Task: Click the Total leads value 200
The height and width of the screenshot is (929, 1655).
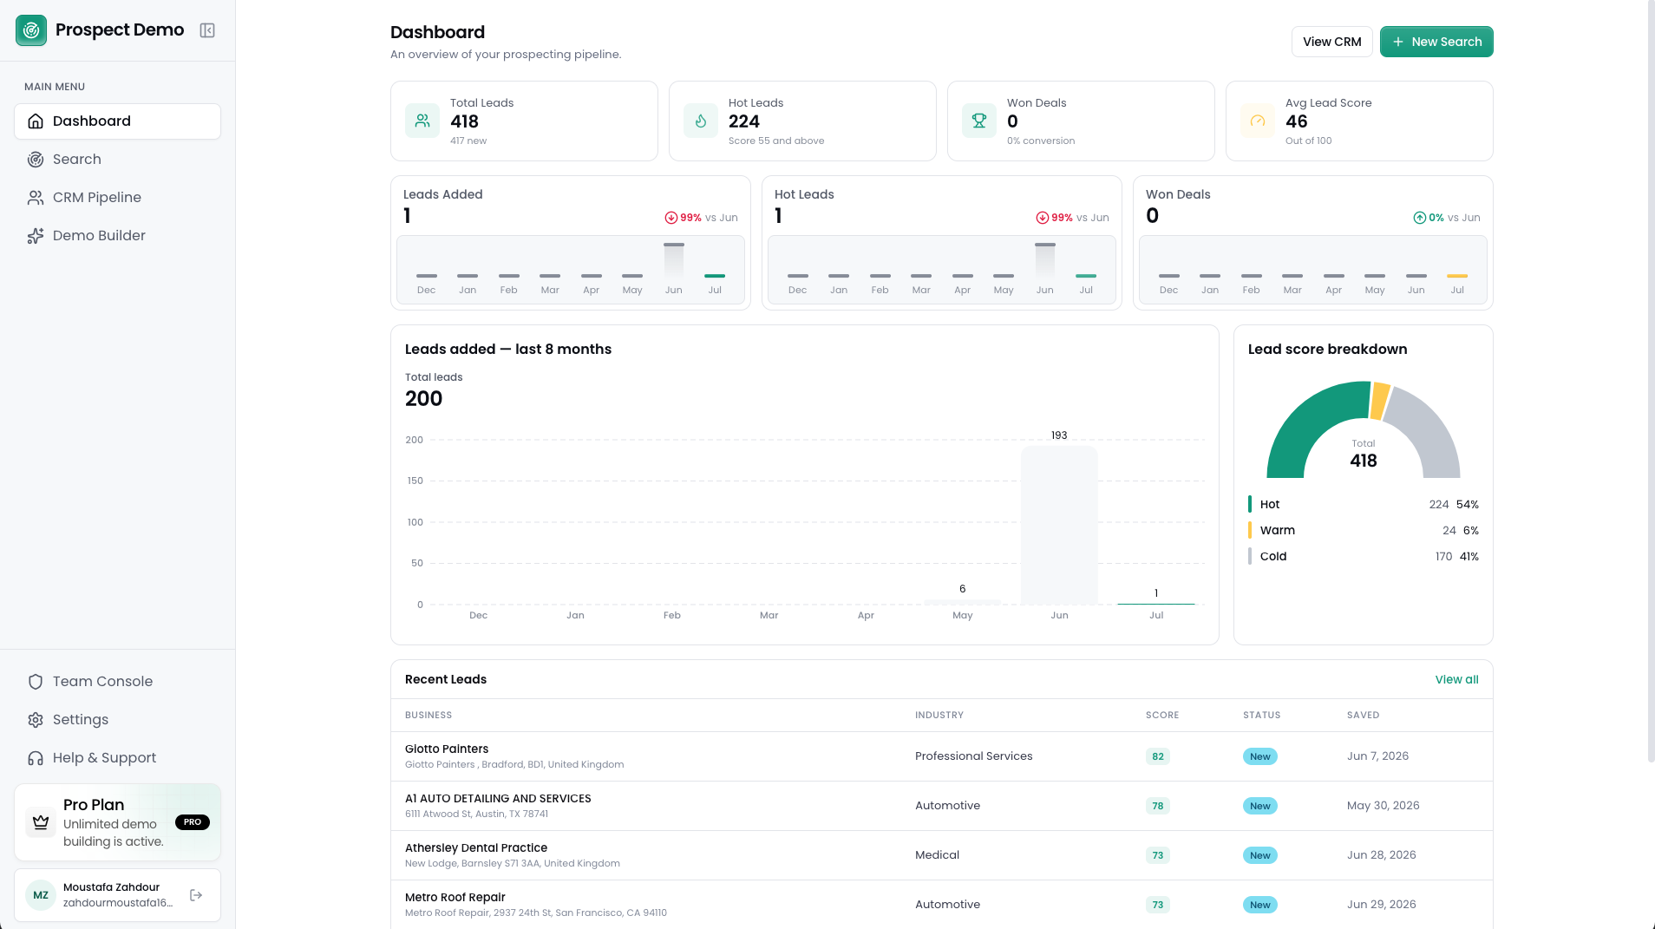Action: (x=423, y=399)
